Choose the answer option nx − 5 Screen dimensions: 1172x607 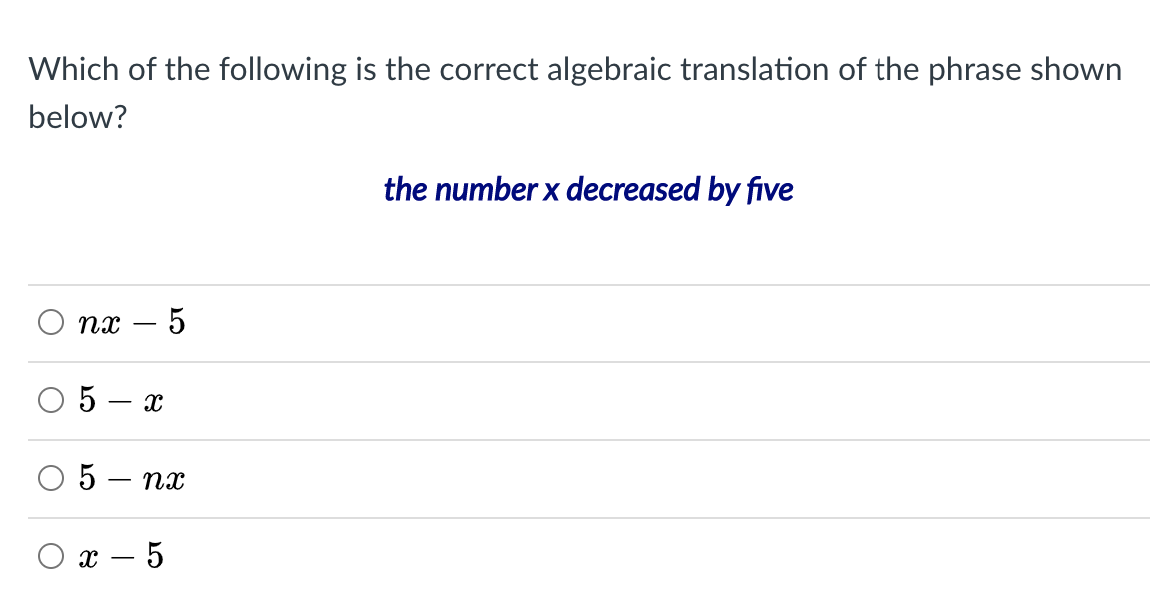pos(130,321)
